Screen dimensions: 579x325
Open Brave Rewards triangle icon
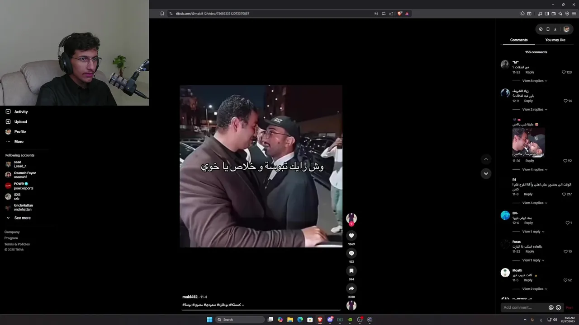coord(407,14)
